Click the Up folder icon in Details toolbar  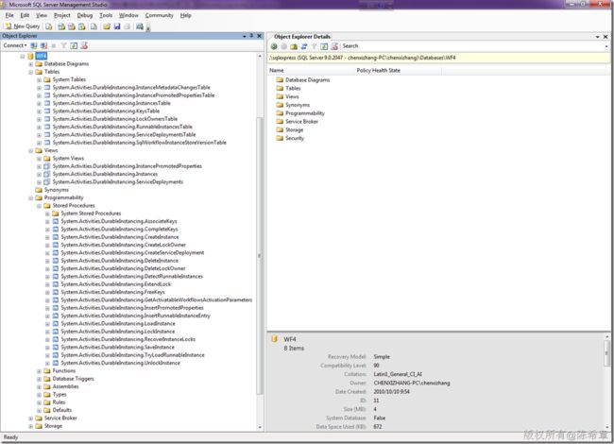tap(294, 46)
